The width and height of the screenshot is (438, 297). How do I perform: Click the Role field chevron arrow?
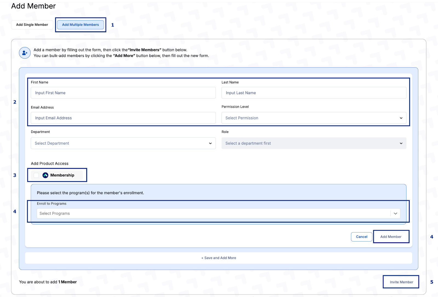[x=401, y=143]
